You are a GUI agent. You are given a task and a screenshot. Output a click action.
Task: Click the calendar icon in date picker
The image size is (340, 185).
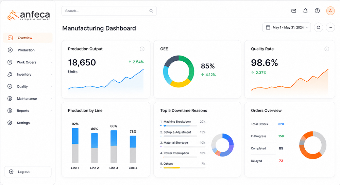268,27
